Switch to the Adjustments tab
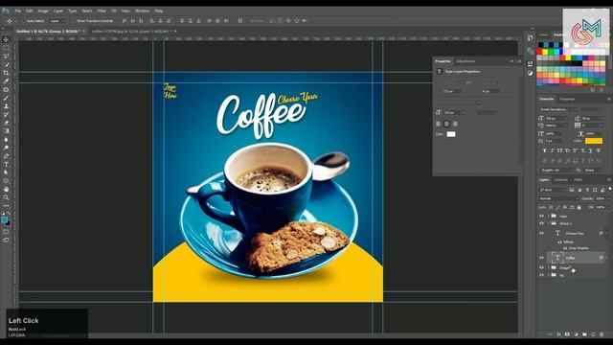 (x=465, y=61)
